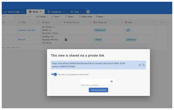Click the Categories column relation icon
The width and height of the screenshot is (174, 110).
[94, 22]
